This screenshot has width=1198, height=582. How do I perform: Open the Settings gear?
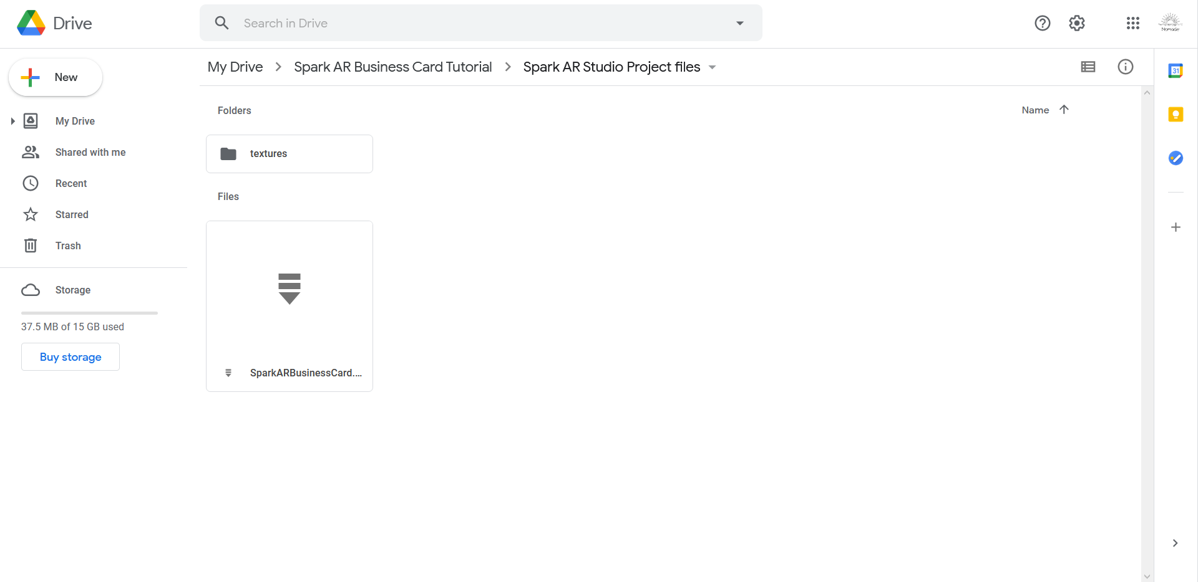click(x=1077, y=23)
